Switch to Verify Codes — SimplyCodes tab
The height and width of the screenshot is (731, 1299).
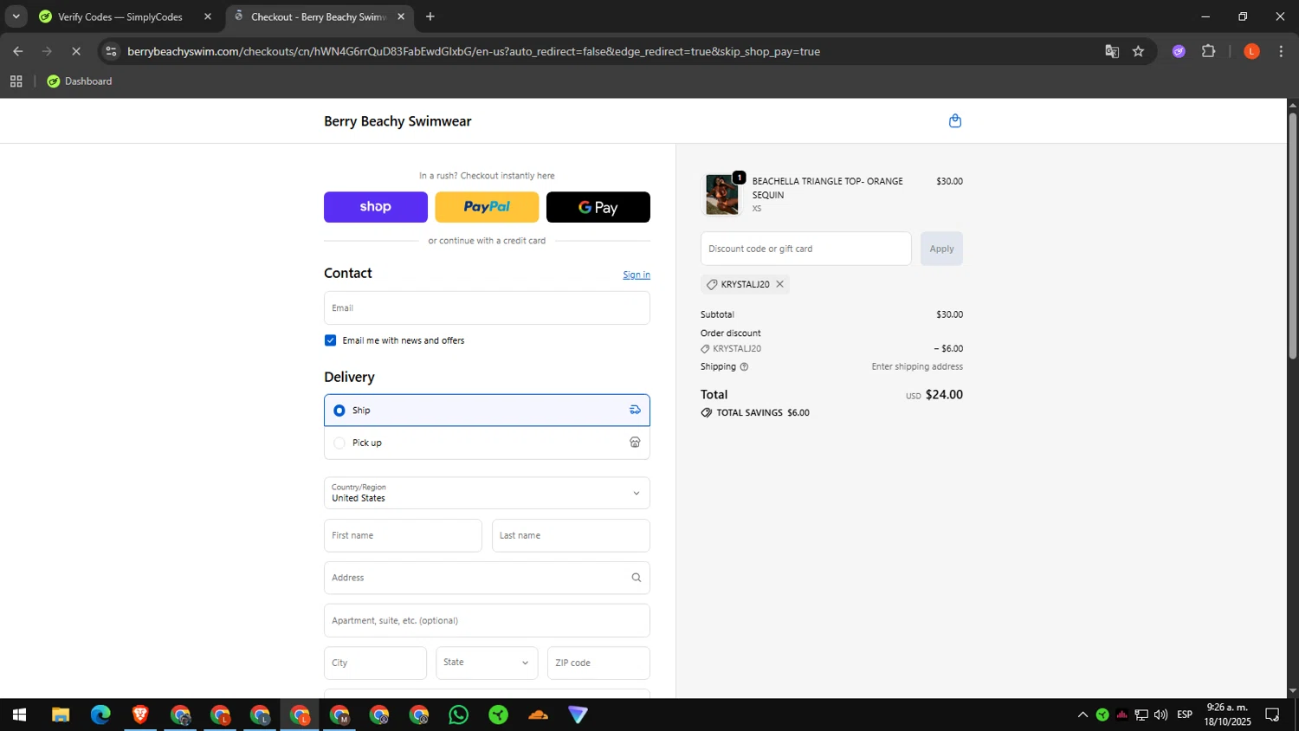tap(120, 16)
